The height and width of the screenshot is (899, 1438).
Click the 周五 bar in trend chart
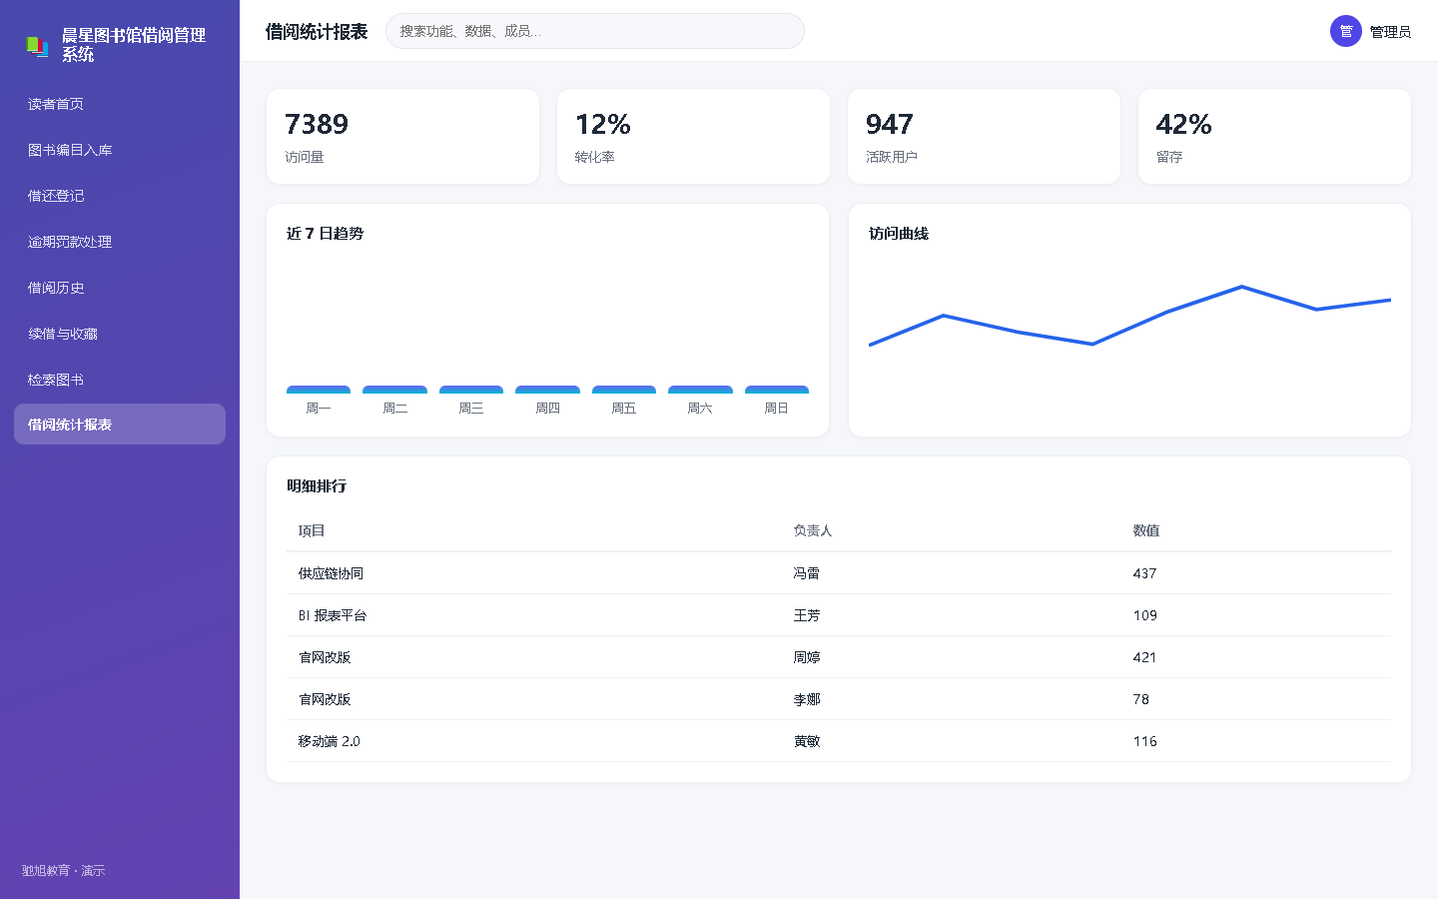624,390
